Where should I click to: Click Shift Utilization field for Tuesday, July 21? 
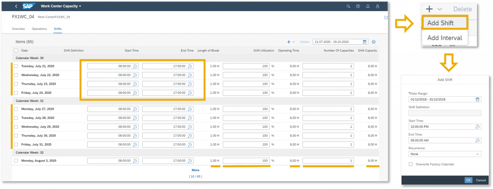point(246,66)
